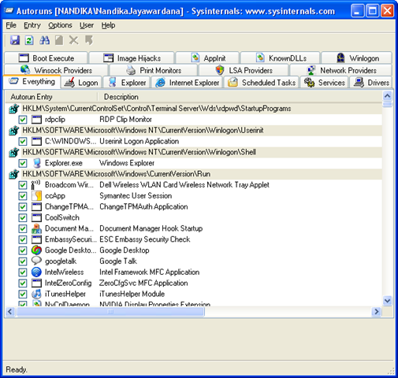Screen dimensions: 398x378
Task: Click the Autorun Entry column header
Action: (x=51, y=97)
